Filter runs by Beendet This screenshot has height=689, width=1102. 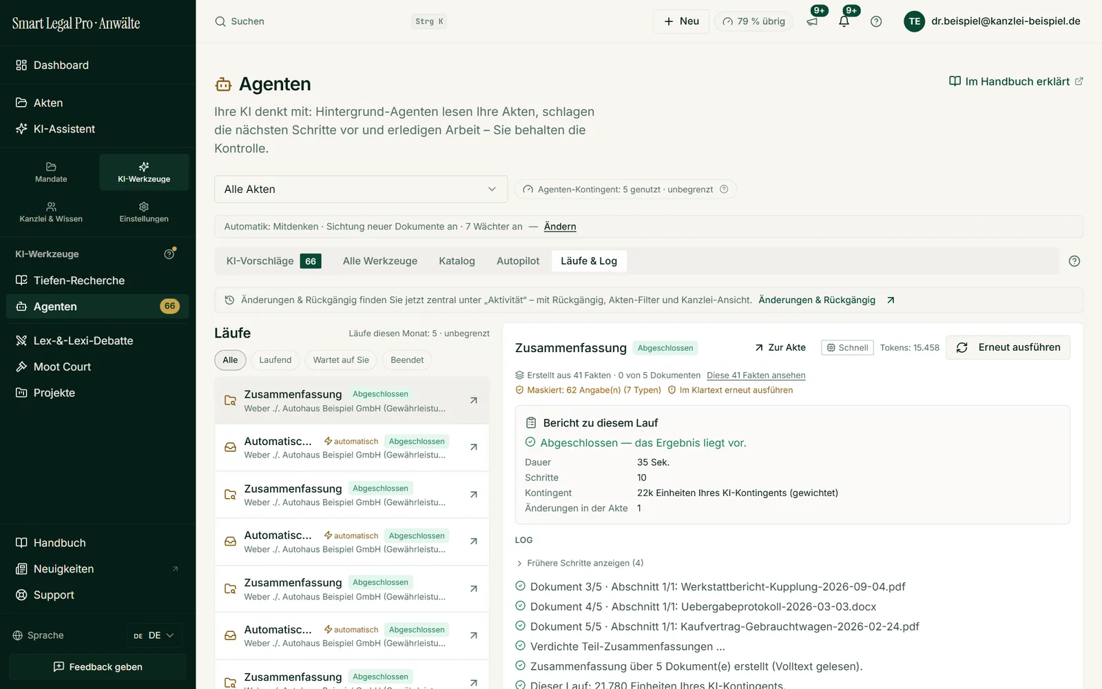[x=407, y=360]
